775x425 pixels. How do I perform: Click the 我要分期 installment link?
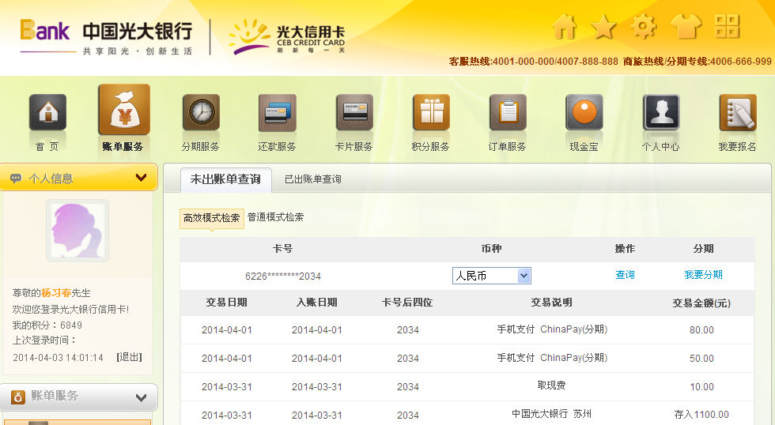[x=703, y=275]
